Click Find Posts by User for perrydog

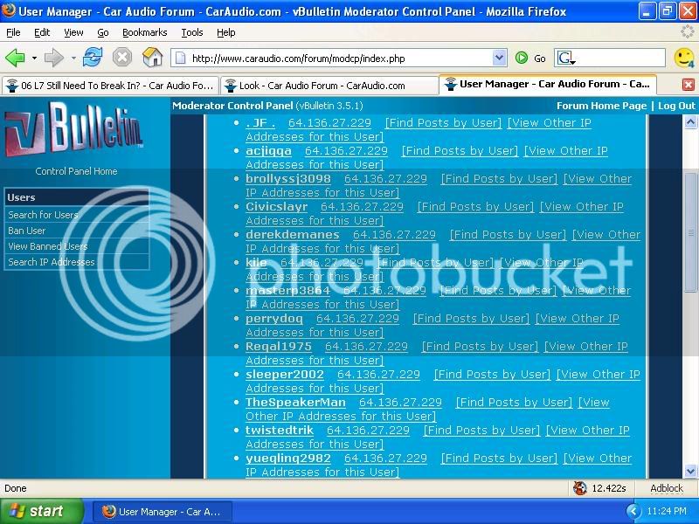471,319
